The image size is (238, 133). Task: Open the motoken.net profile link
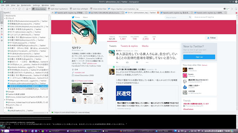80,72
